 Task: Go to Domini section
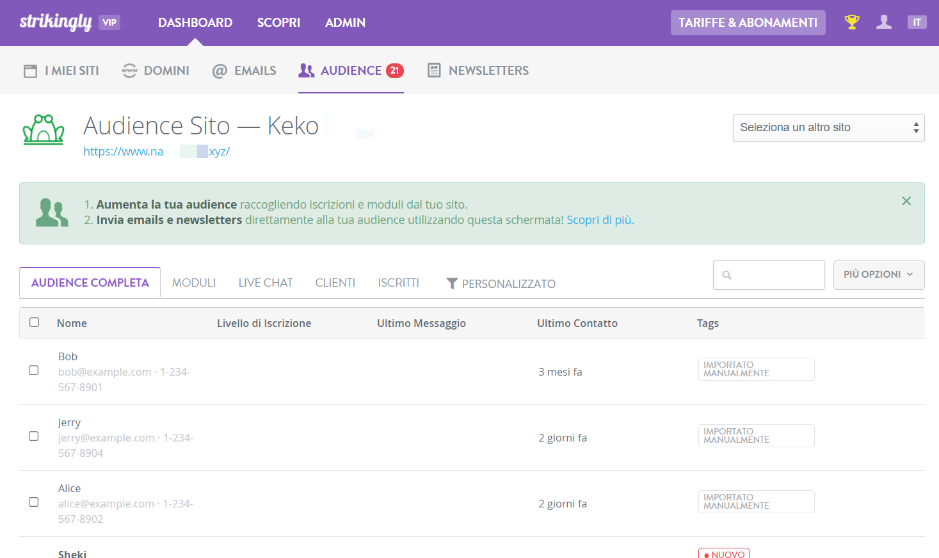point(156,70)
